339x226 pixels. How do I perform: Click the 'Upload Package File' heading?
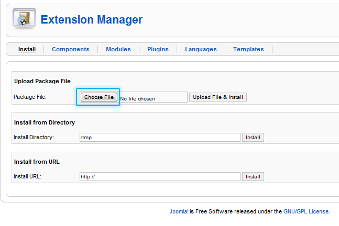pyautogui.click(x=42, y=81)
